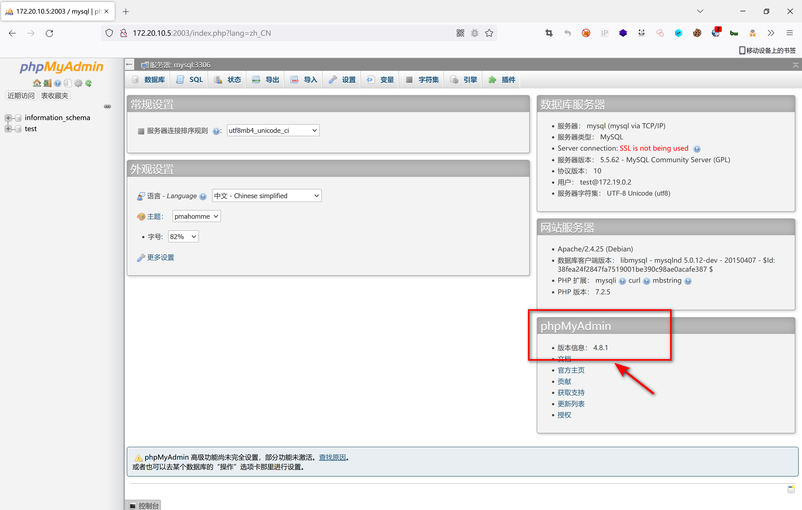Click navigation panel settings gear icon
This screenshot has width=802, height=510.
pyautogui.click(x=78, y=83)
